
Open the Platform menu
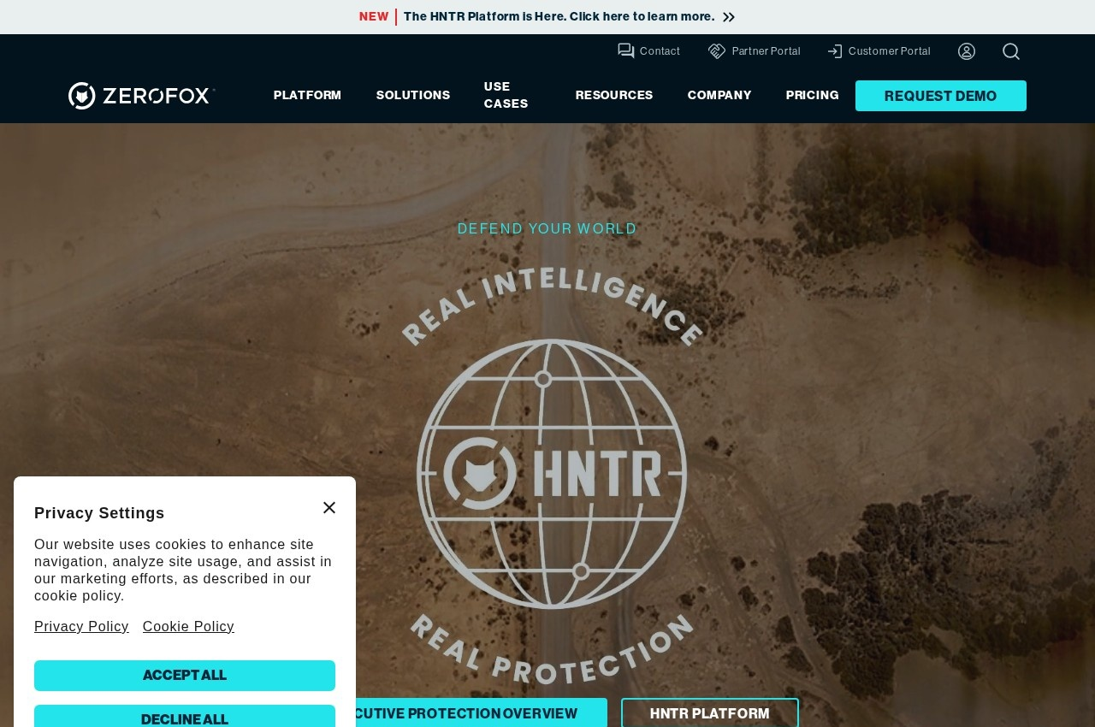(307, 96)
